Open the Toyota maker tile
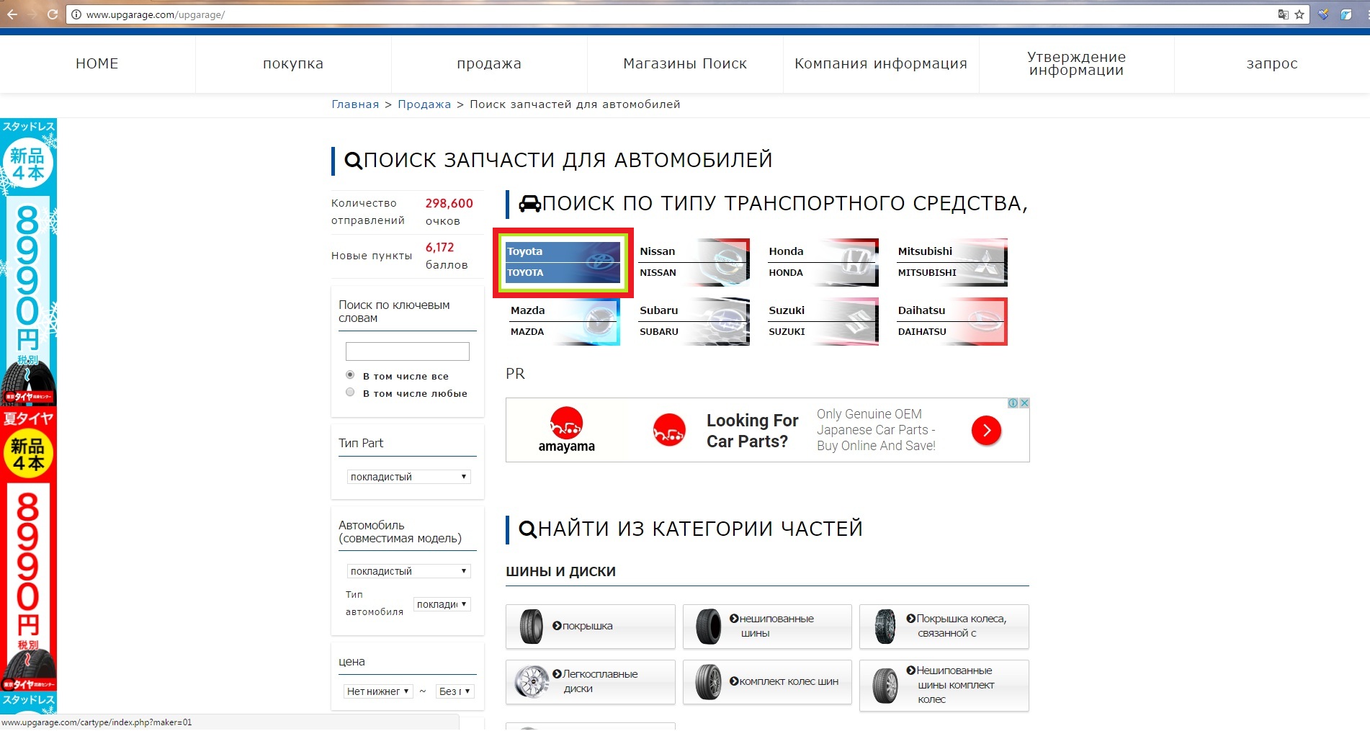This screenshot has height=731, width=1370. 563,263
